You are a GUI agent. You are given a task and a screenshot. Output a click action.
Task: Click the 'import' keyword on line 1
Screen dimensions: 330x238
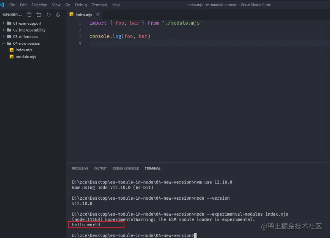(x=98, y=23)
